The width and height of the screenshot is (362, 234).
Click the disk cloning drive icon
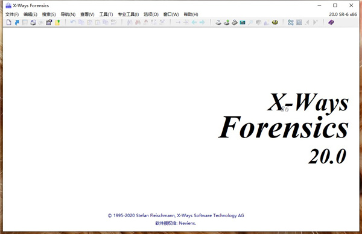pyautogui.click(x=235, y=22)
